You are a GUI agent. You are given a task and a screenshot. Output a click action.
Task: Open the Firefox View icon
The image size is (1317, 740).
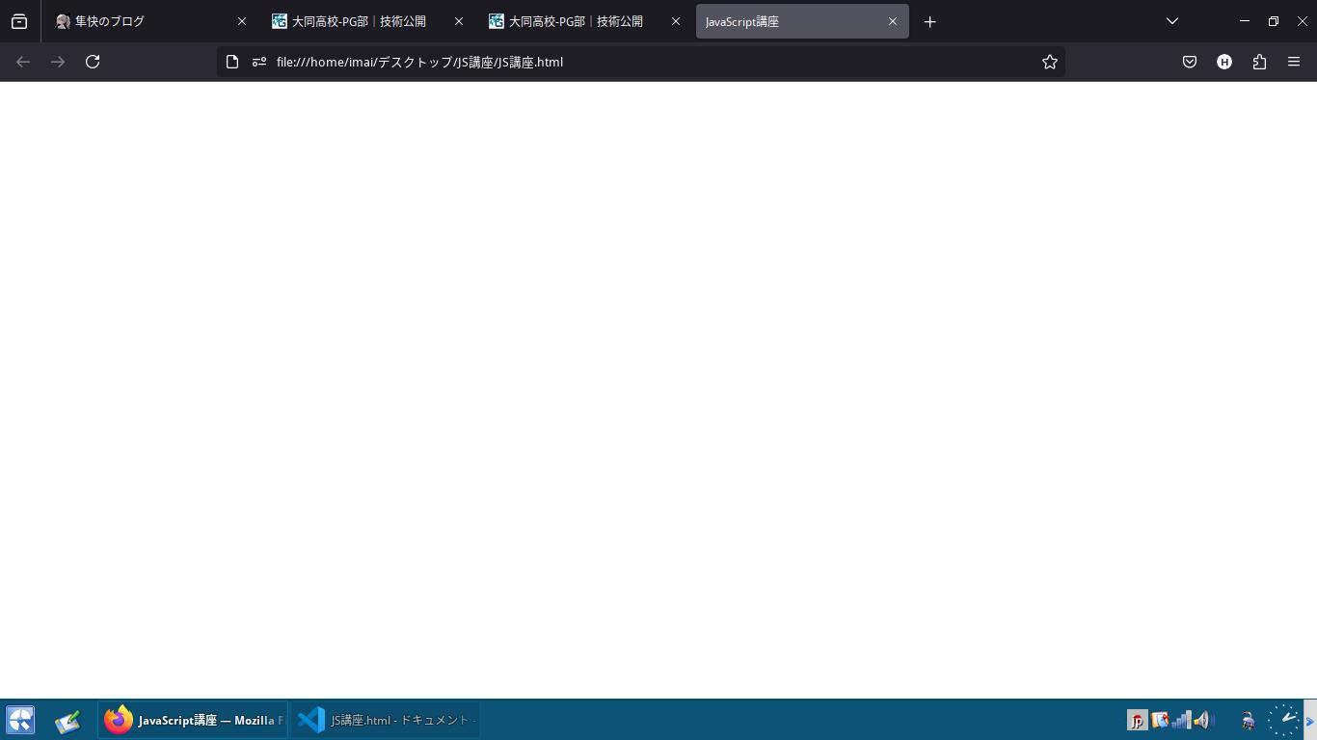tap(19, 21)
